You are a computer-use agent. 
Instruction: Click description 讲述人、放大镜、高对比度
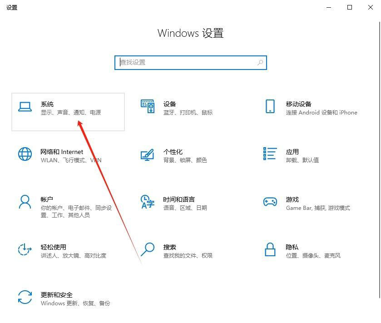[x=74, y=255]
